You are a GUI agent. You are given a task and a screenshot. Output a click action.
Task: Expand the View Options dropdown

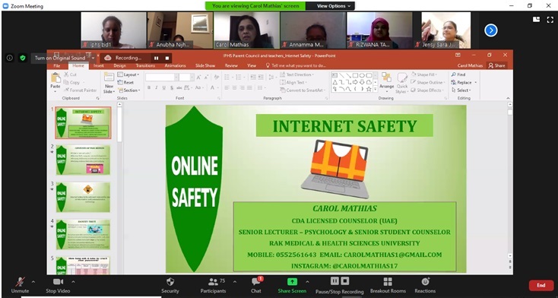(330, 5)
